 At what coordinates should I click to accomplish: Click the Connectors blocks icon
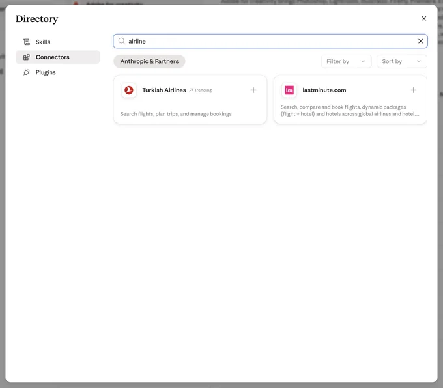tap(27, 57)
